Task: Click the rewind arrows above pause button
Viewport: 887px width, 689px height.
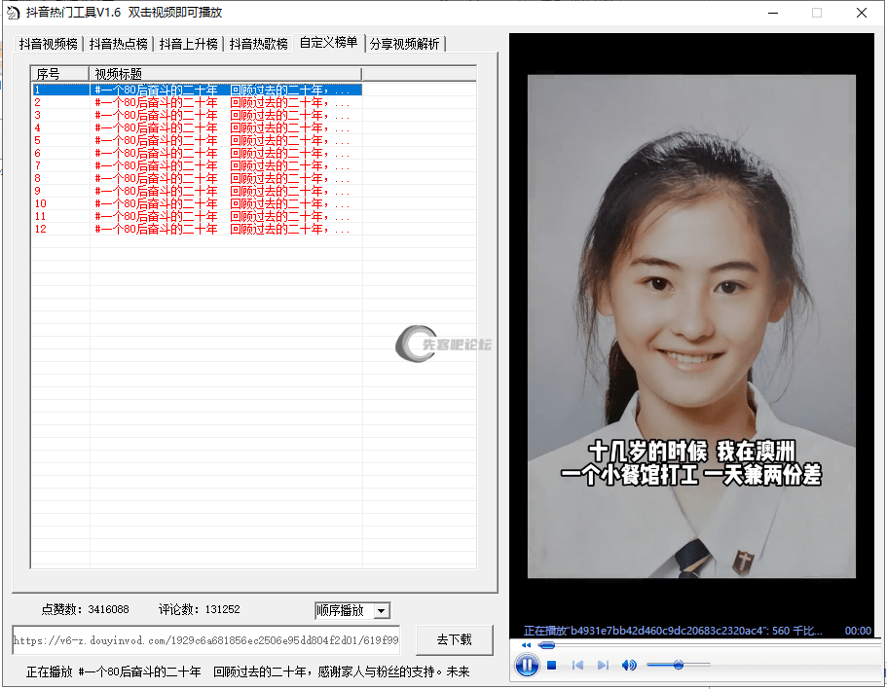Action: tap(527, 645)
